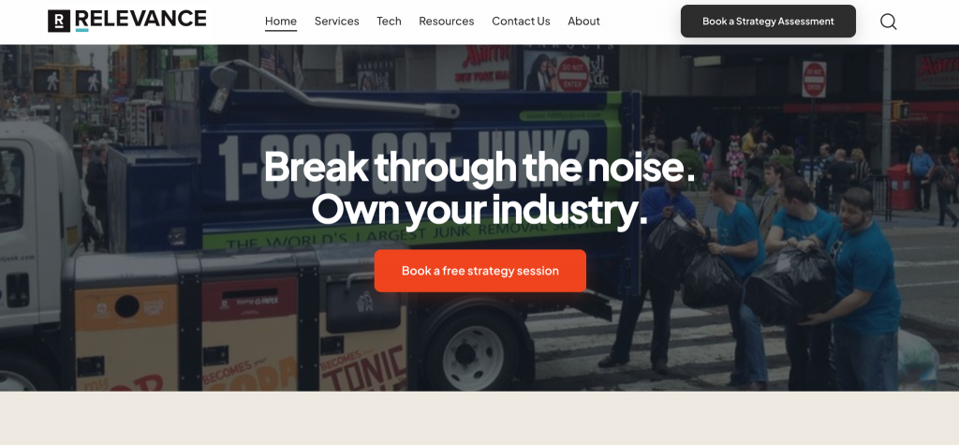Open search with the magnifier icon
The image size is (959, 445).
pyautogui.click(x=888, y=22)
